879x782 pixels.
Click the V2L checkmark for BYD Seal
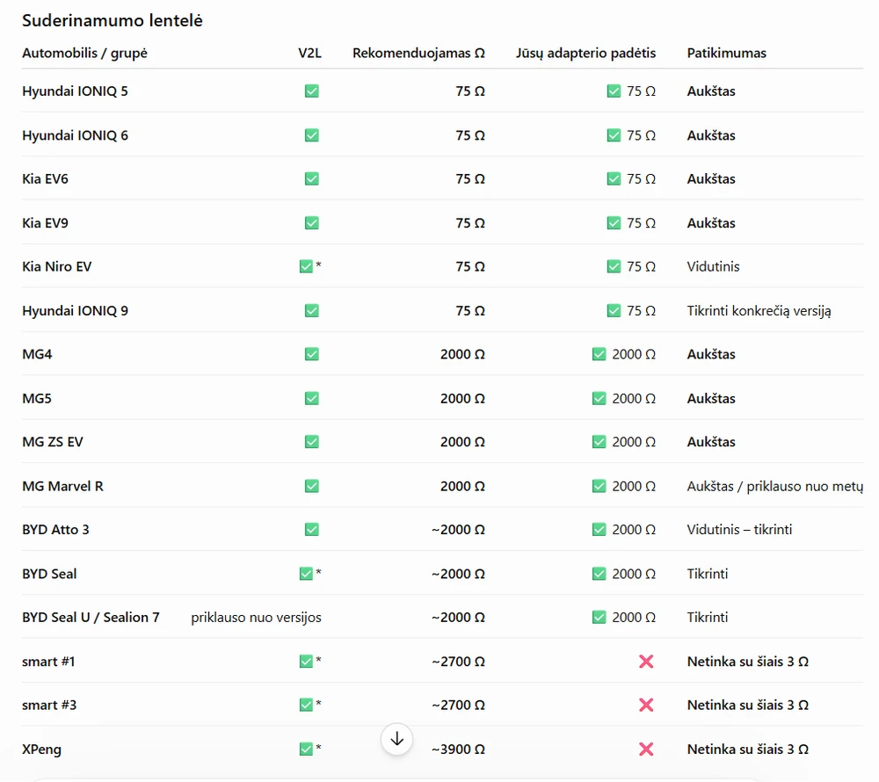(x=306, y=574)
